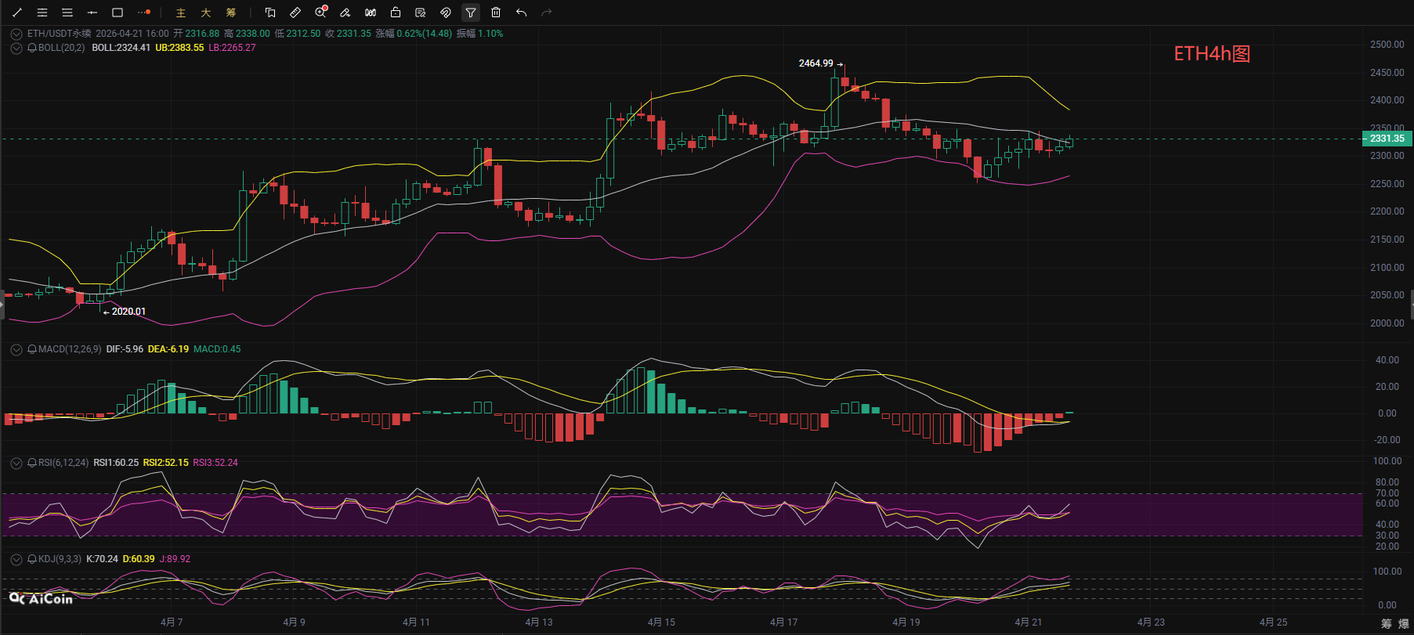
Task: Collapse the KDJ indicator panel
Action: tap(16, 559)
